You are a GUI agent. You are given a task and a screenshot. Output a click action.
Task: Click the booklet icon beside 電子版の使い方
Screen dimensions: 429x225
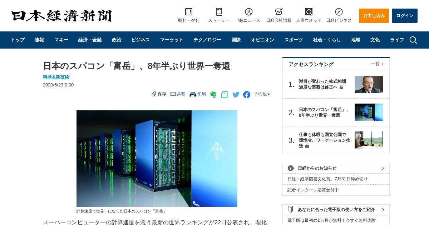click(x=291, y=210)
